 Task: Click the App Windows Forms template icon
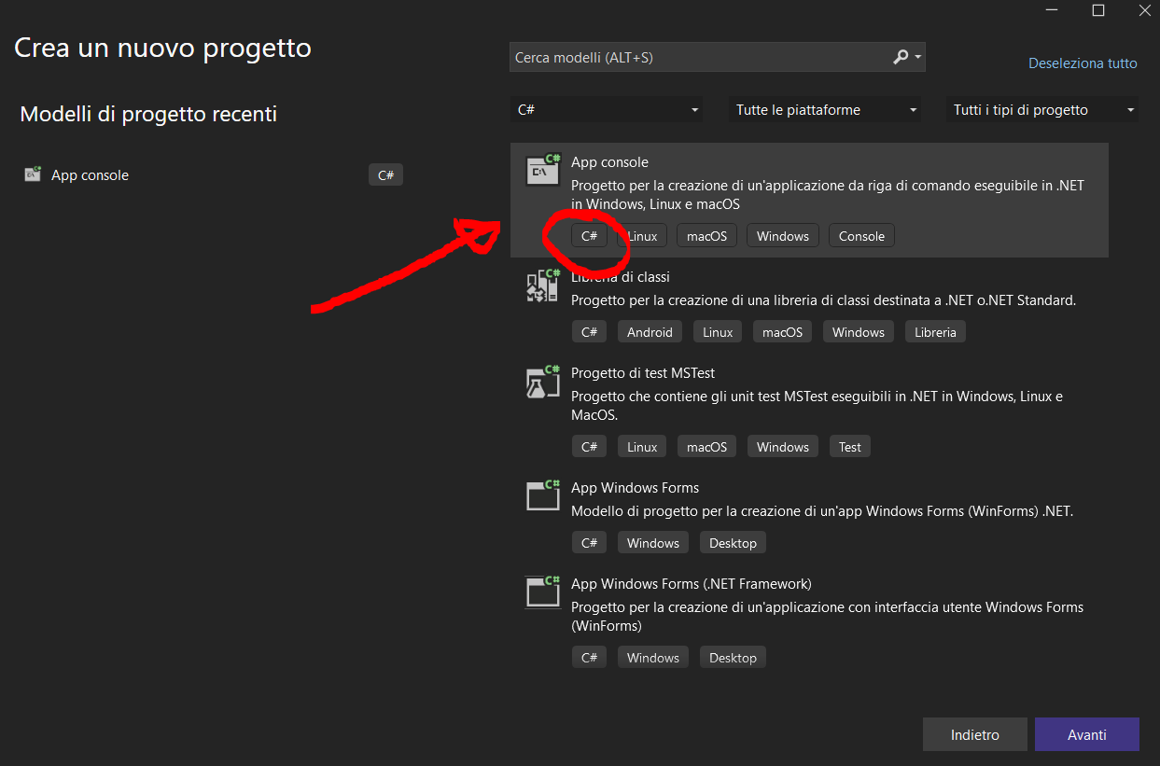pos(543,496)
